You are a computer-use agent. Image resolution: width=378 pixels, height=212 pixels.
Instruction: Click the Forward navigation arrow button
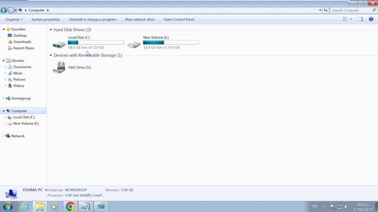(x=11, y=11)
